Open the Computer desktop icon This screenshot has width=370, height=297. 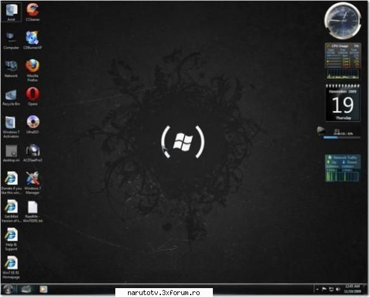pos(11,40)
